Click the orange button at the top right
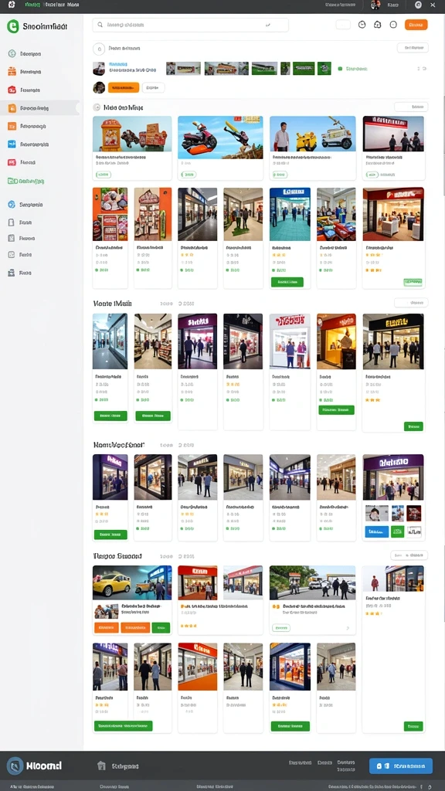445x791 pixels. (416, 24)
